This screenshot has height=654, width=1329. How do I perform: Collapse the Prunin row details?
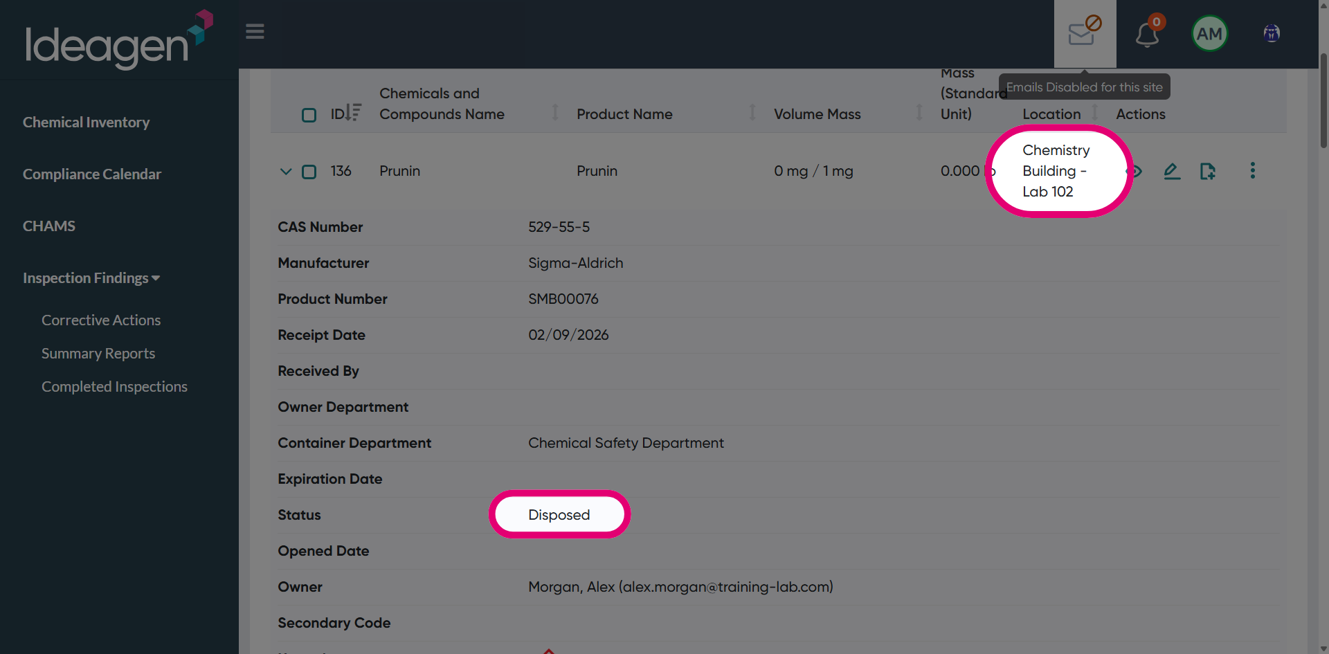[x=285, y=172]
